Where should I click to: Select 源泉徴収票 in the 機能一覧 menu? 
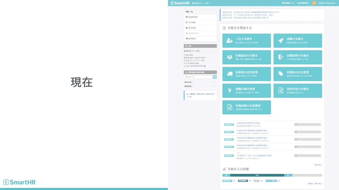200,17
